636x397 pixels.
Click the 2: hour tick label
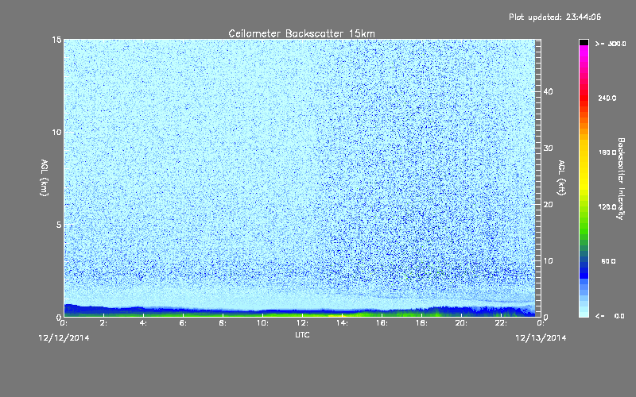coord(103,323)
